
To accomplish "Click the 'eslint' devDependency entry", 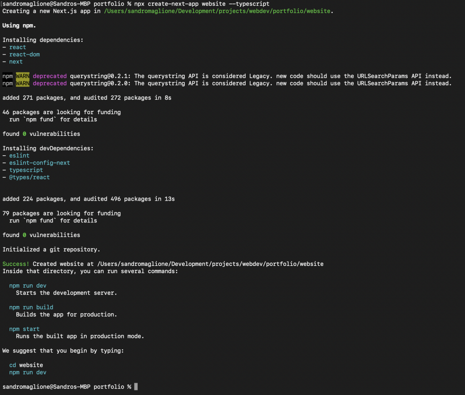I will [x=19, y=155].
